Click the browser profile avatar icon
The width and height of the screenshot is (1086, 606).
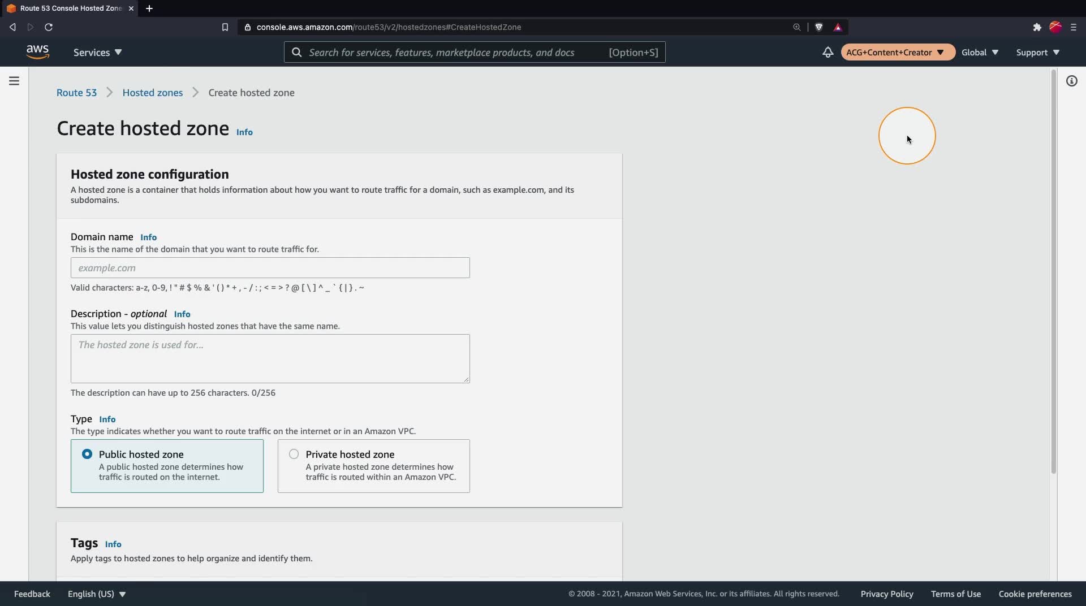pos(1055,27)
